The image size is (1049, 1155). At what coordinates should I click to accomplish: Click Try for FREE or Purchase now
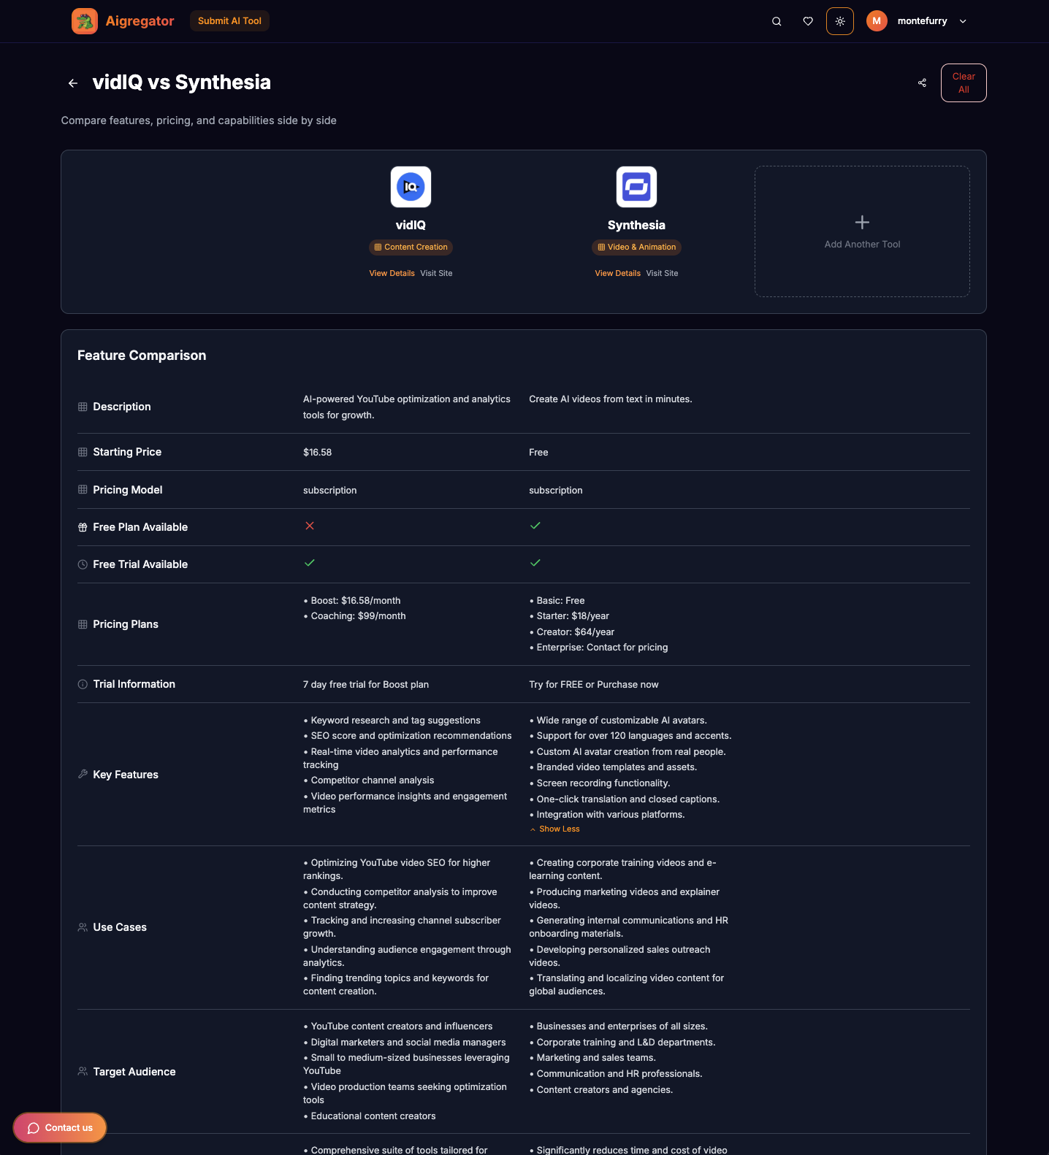pyautogui.click(x=594, y=685)
